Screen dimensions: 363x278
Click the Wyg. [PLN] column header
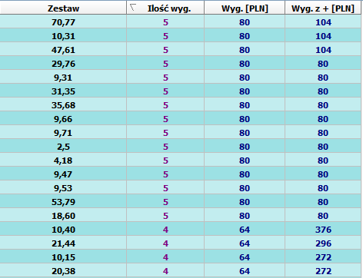(x=245, y=8)
